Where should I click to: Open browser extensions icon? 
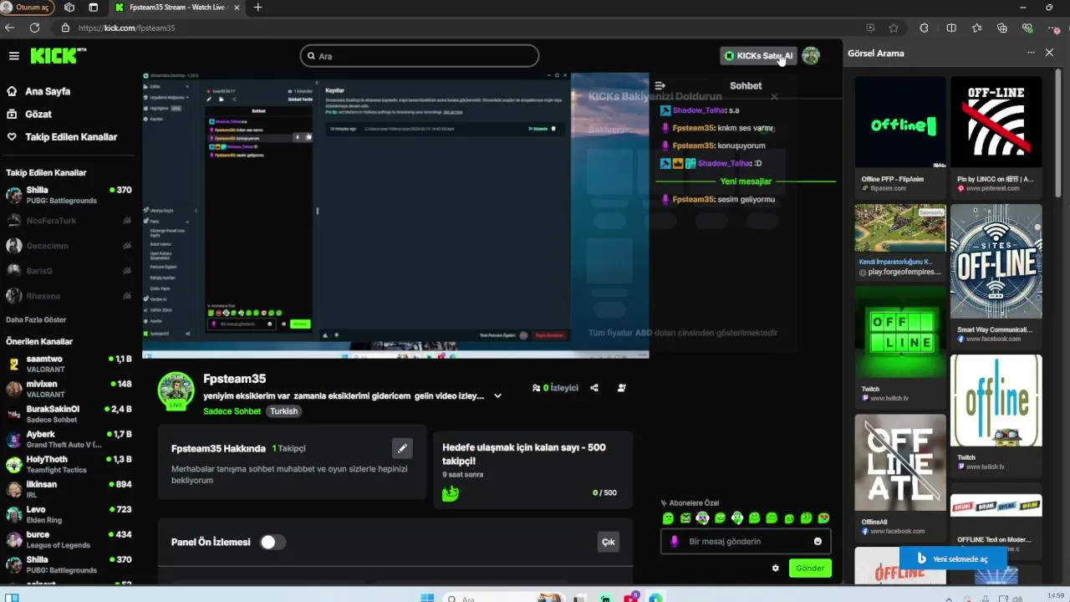(924, 28)
